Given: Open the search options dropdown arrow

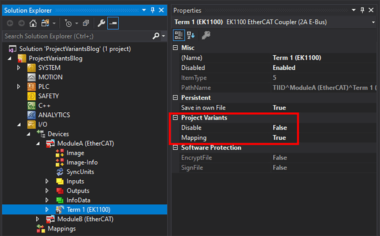Looking at the screenshot, I should (x=163, y=36).
